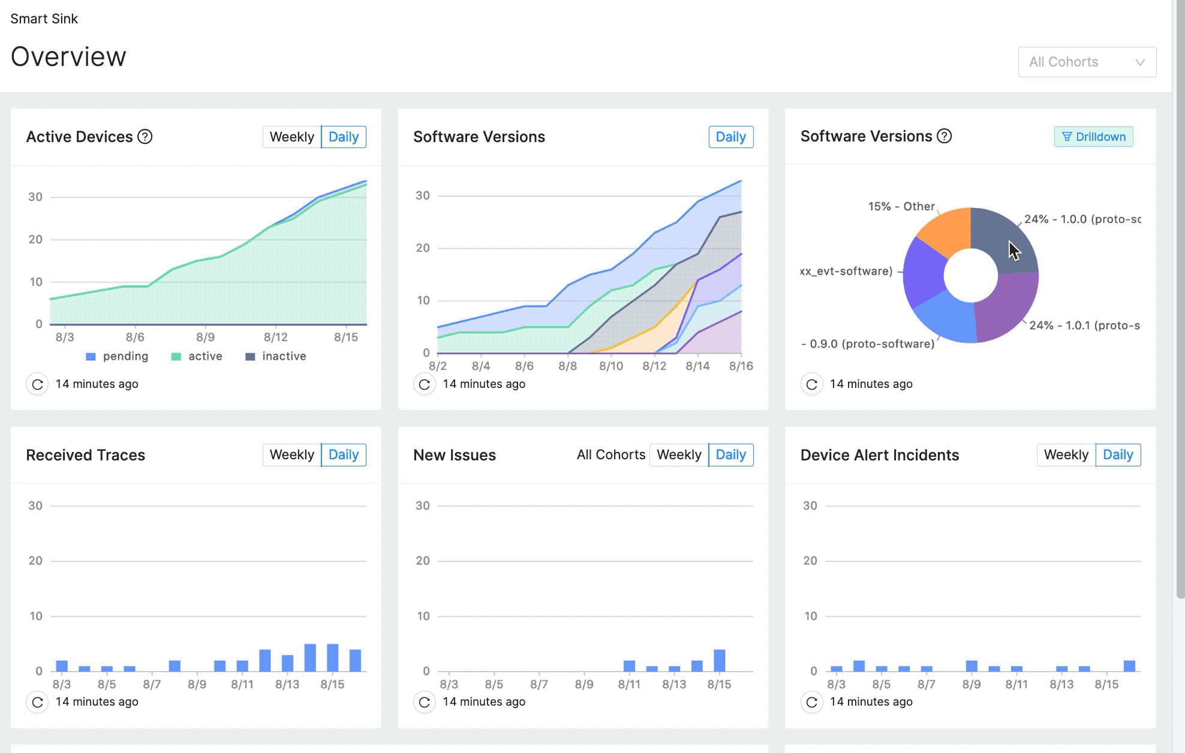Image resolution: width=1185 pixels, height=753 pixels.
Task: Refresh the New Issues chart
Action: (425, 702)
